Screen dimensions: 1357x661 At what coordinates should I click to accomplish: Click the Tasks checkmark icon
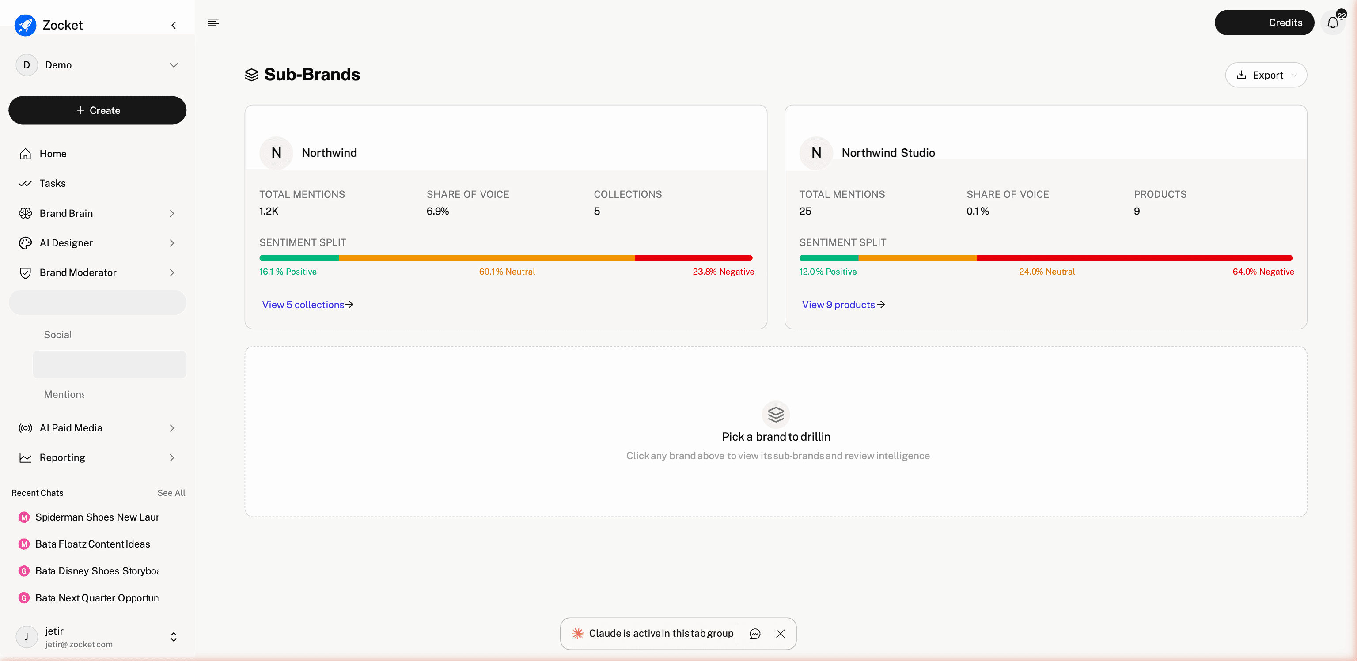[x=25, y=183]
